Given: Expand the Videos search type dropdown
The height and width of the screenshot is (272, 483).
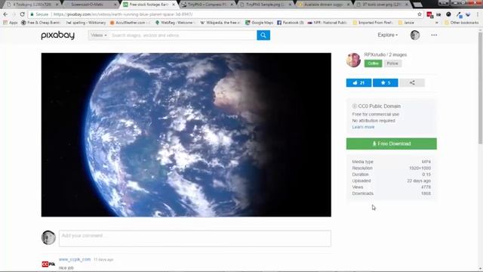Looking at the screenshot, I should (x=99, y=36).
